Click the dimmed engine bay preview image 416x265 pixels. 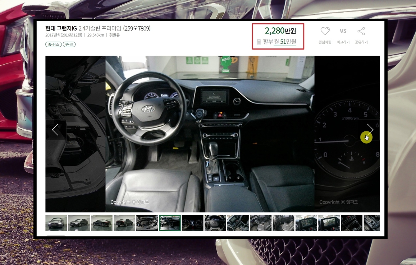(76, 134)
